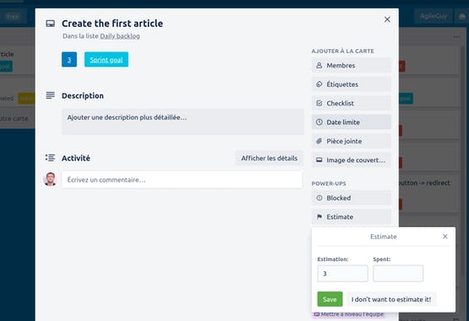Click the Mettre à niveau l'équipe link

pyautogui.click(x=349, y=314)
